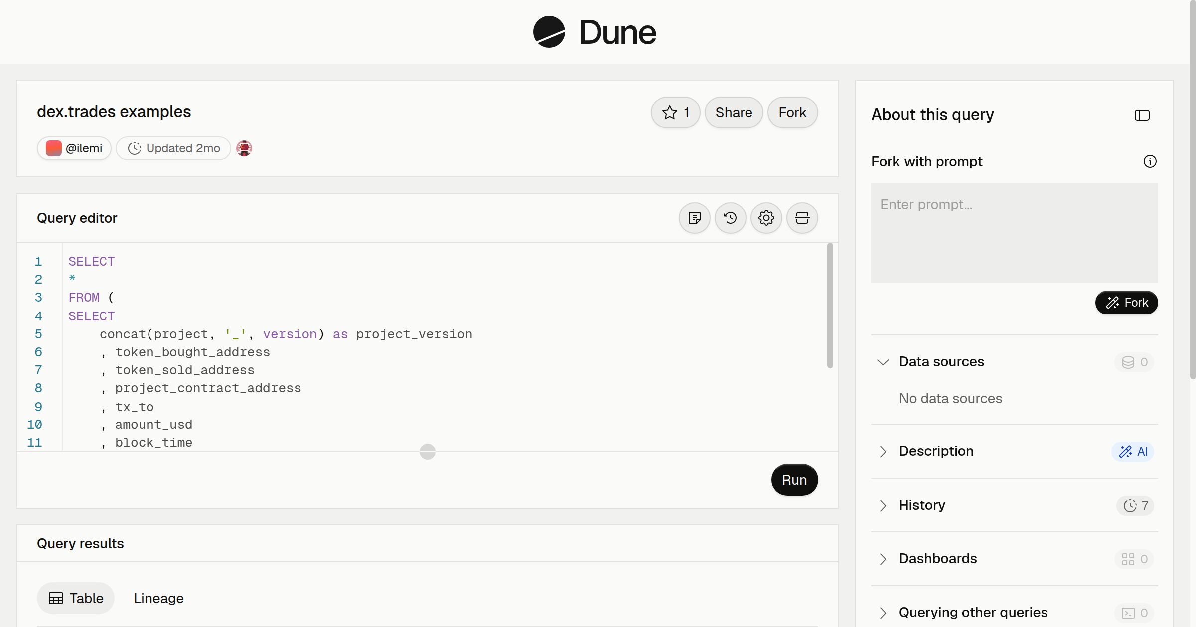Toggle the editor layout collapse icon

point(802,218)
